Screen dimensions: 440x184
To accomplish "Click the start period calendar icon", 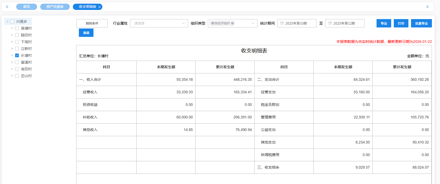I will [x=282, y=23].
